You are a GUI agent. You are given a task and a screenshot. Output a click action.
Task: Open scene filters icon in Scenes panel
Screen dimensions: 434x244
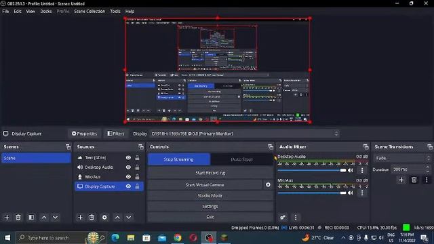click(x=31, y=218)
